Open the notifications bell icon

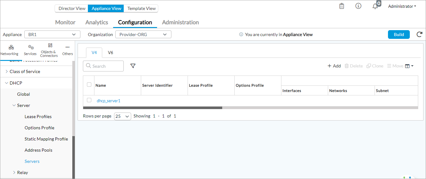tap(375, 6)
